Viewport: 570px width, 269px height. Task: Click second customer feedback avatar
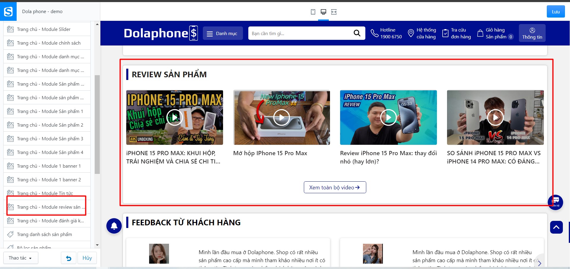coord(373,254)
